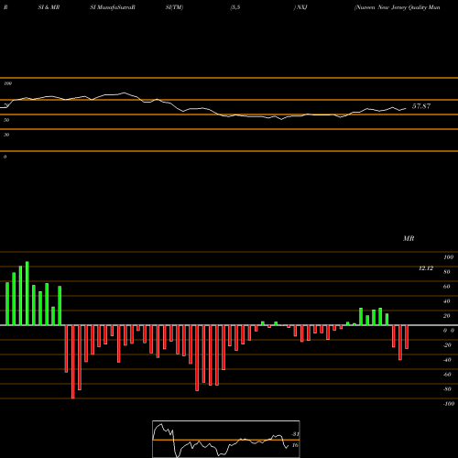The image size is (458, 458).
Task: Click the -20 label on MR axis
Action: (447, 345)
